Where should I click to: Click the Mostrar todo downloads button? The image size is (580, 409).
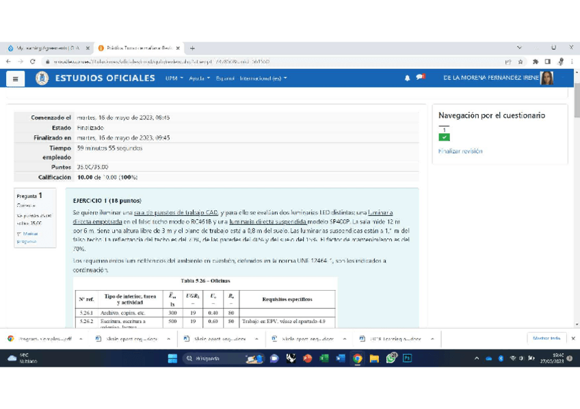[546, 338]
